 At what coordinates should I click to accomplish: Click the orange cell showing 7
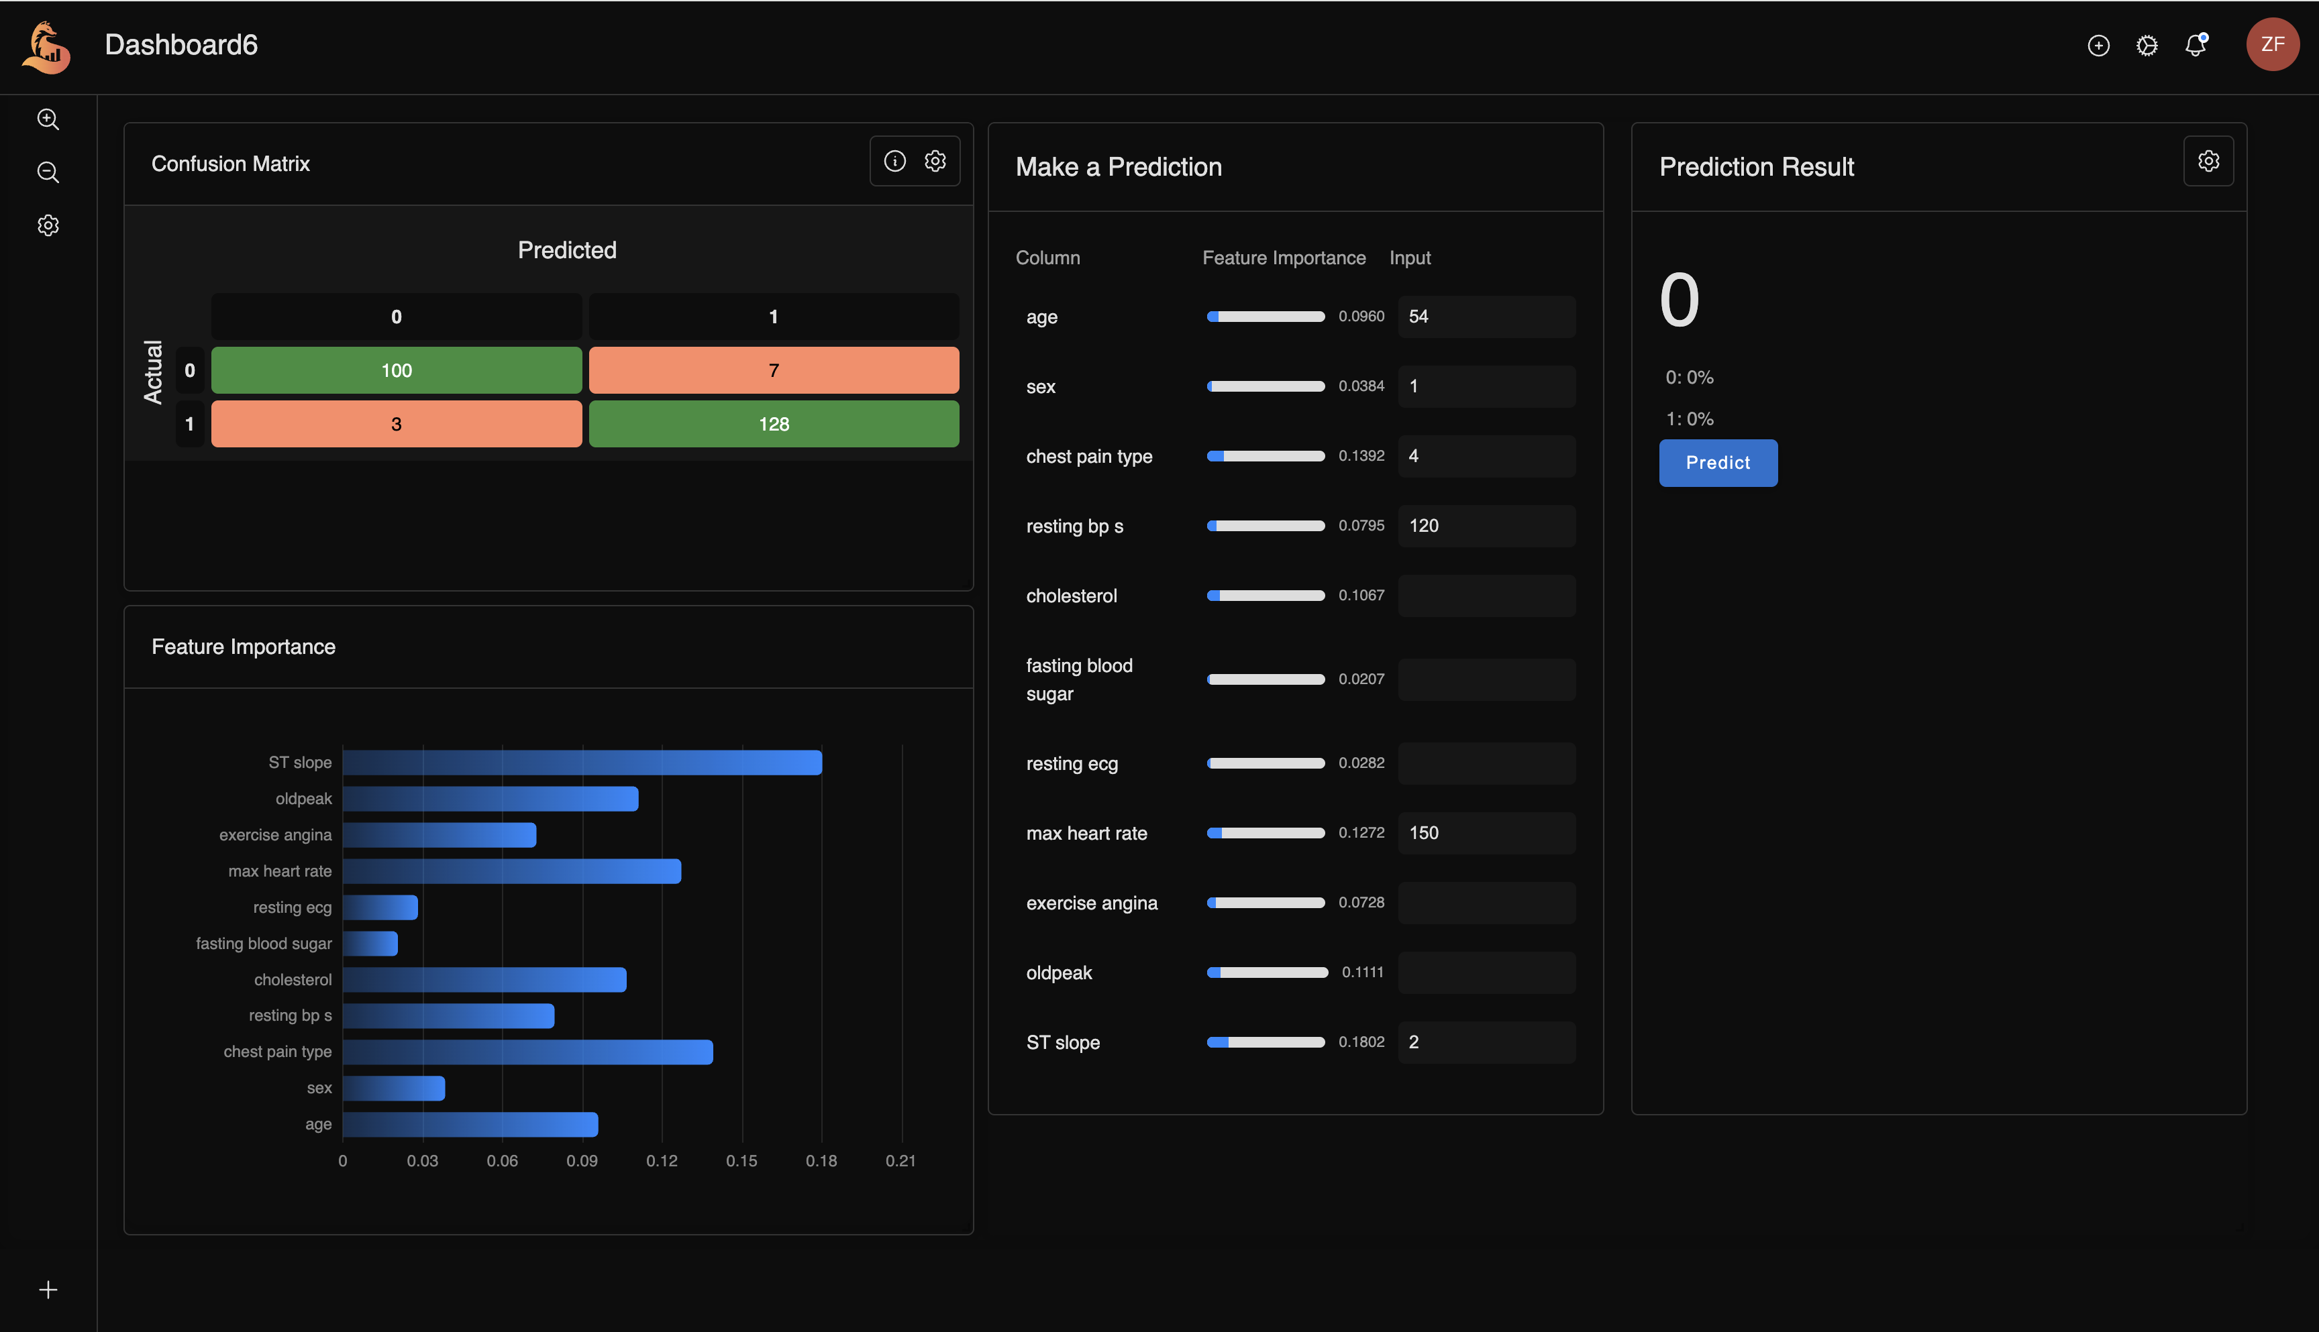click(x=773, y=370)
